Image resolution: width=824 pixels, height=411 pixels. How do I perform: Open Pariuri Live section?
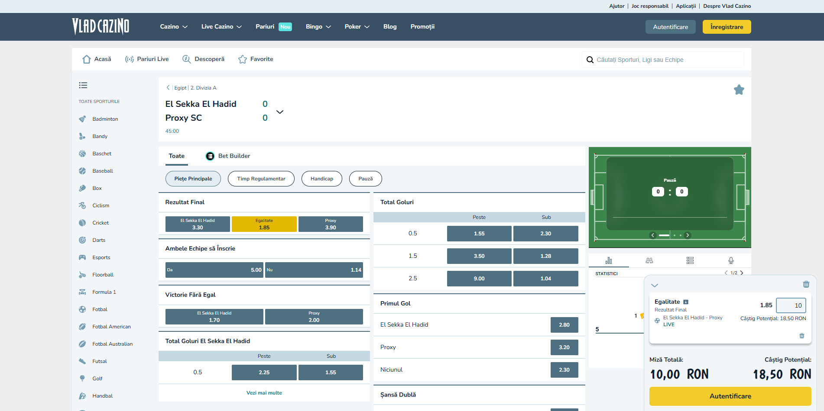coord(147,59)
